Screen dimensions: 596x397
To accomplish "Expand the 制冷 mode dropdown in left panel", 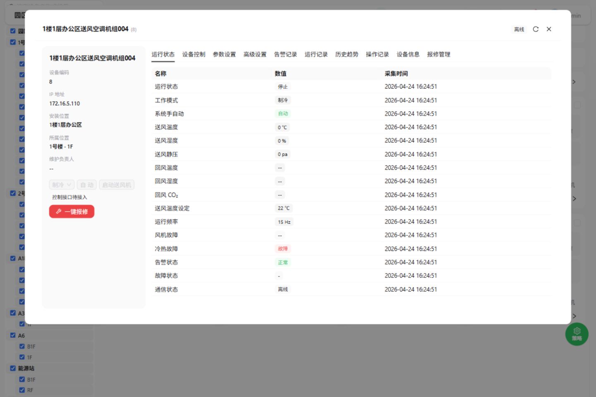I will tap(62, 185).
